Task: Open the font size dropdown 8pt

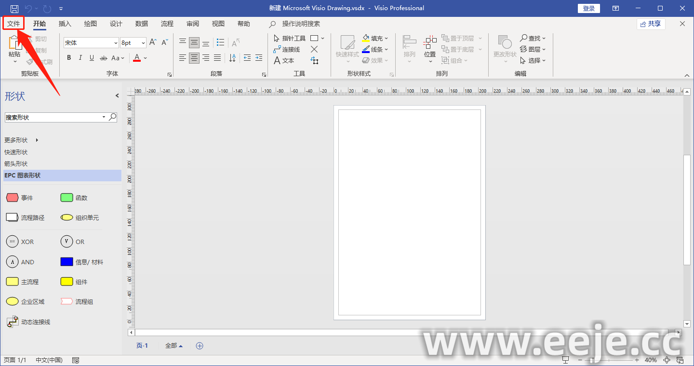Action: pos(143,43)
